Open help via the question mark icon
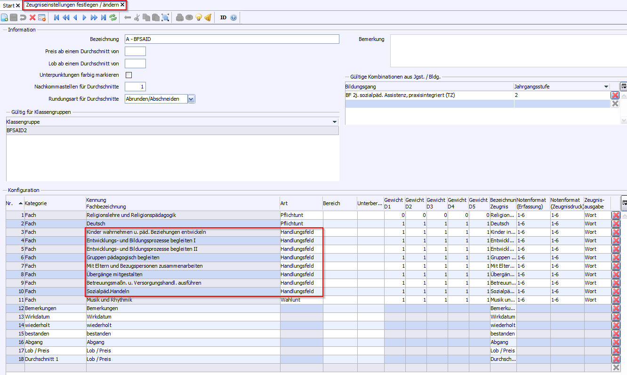 pos(233,17)
